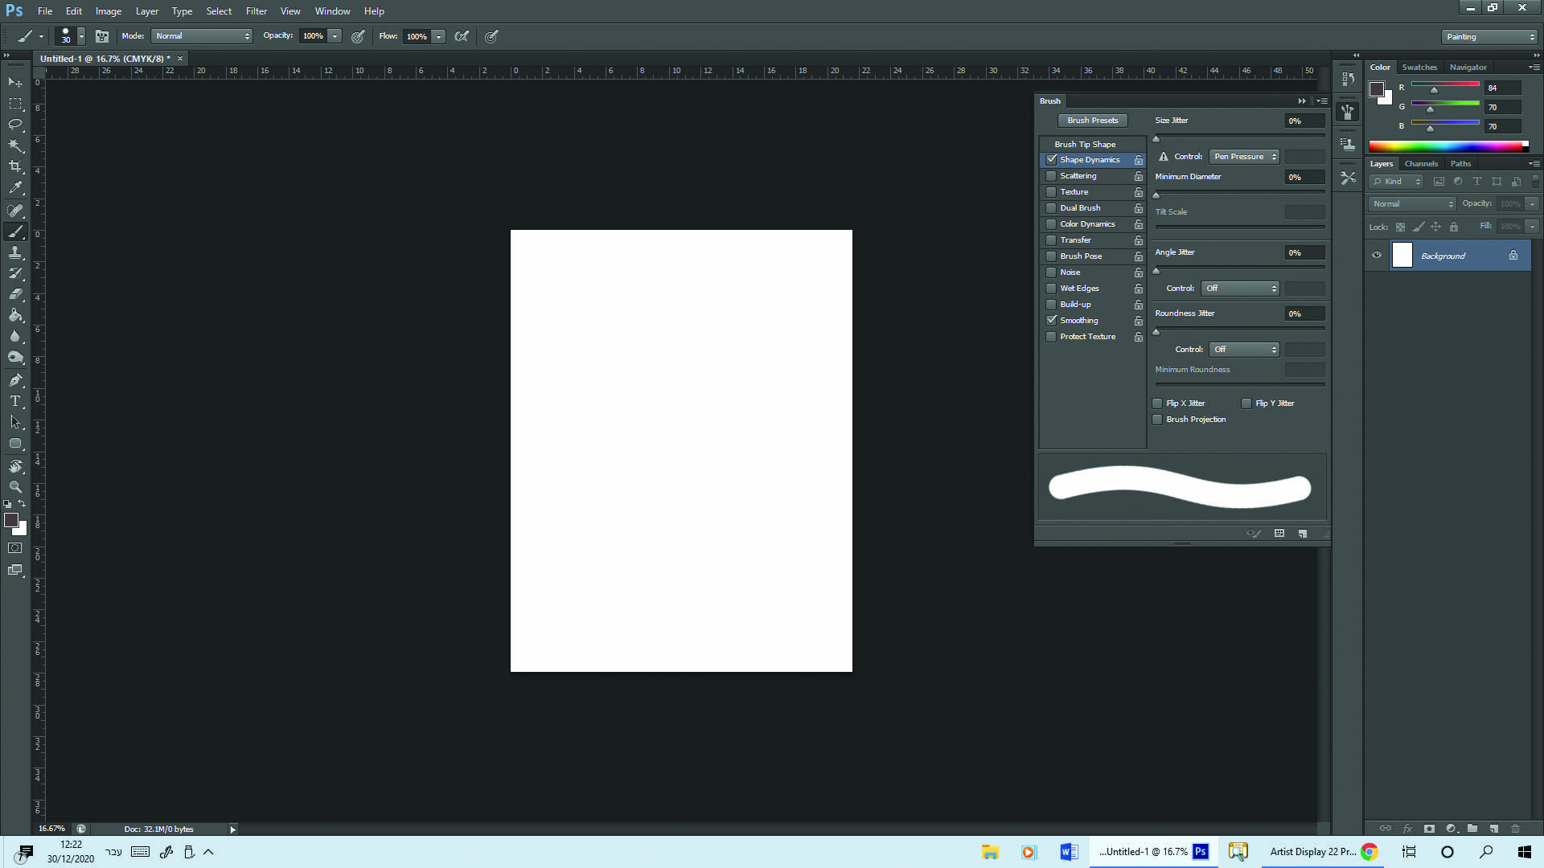This screenshot has width=1544, height=868.
Task: Open the Pen Pressure control dropdown
Action: coord(1244,157)
